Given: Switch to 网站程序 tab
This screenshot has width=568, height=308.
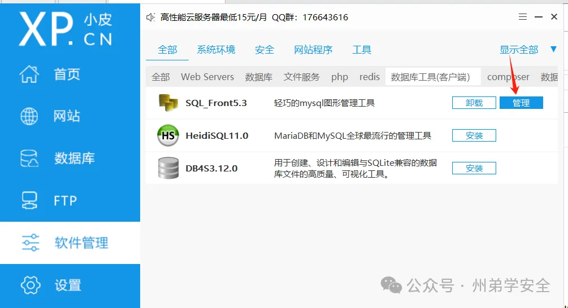Looking at the screenshot, I should pyautogui.click(x=313, y=50).
